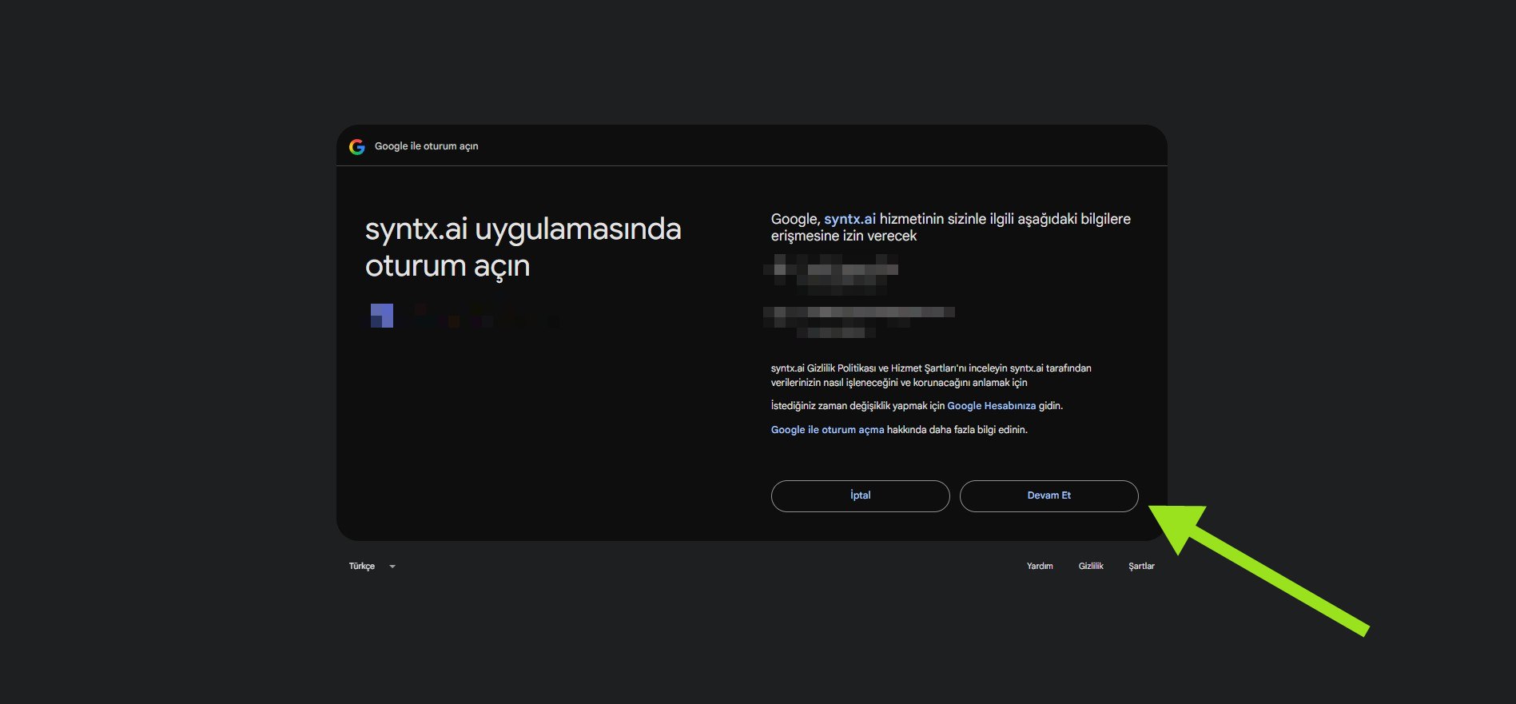Click the Google logo icon in the header
1516x704 pixels.
click(357, 146)
